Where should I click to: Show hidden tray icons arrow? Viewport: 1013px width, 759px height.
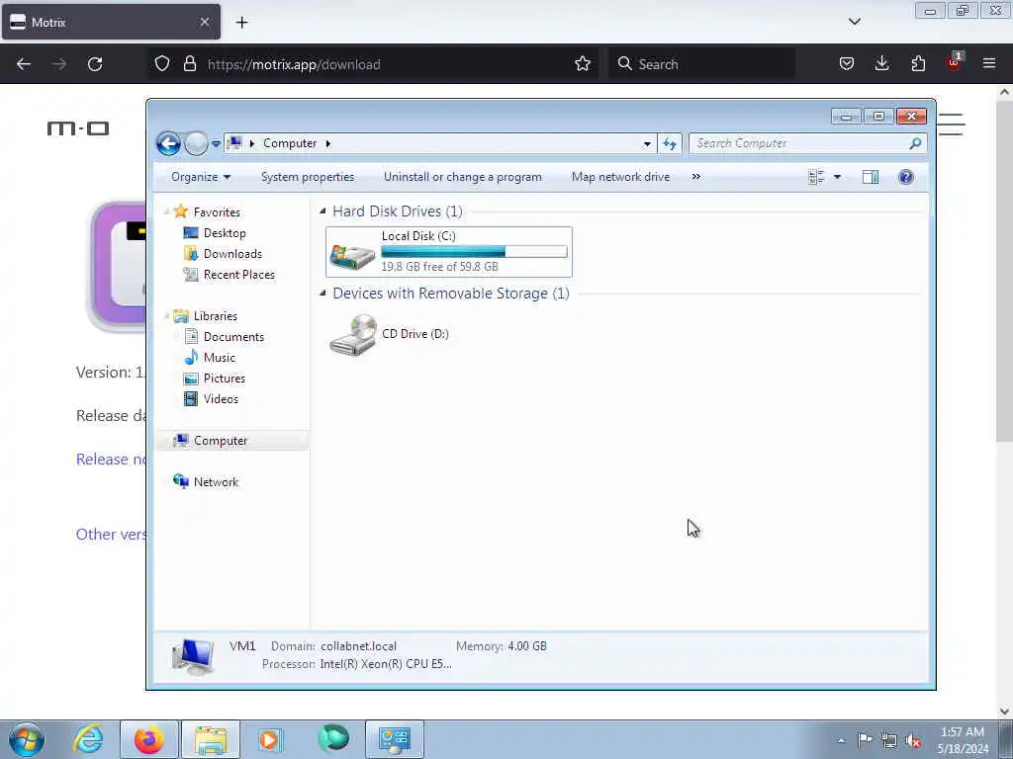pyautogui.click(x=841, y=740)
